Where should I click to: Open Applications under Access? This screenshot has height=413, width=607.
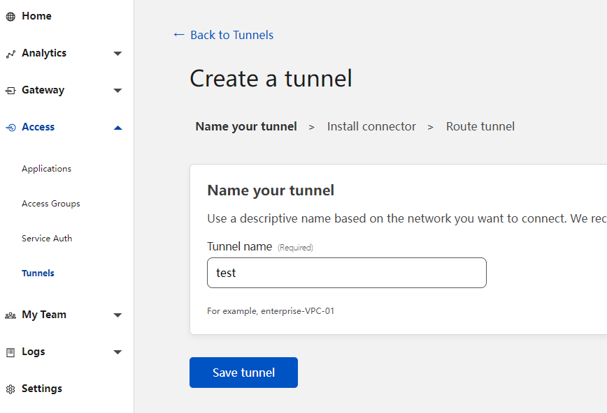click(46, 169)
